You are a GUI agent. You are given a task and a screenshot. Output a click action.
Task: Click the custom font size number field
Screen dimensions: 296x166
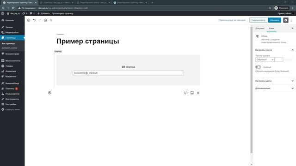[279, 59]
